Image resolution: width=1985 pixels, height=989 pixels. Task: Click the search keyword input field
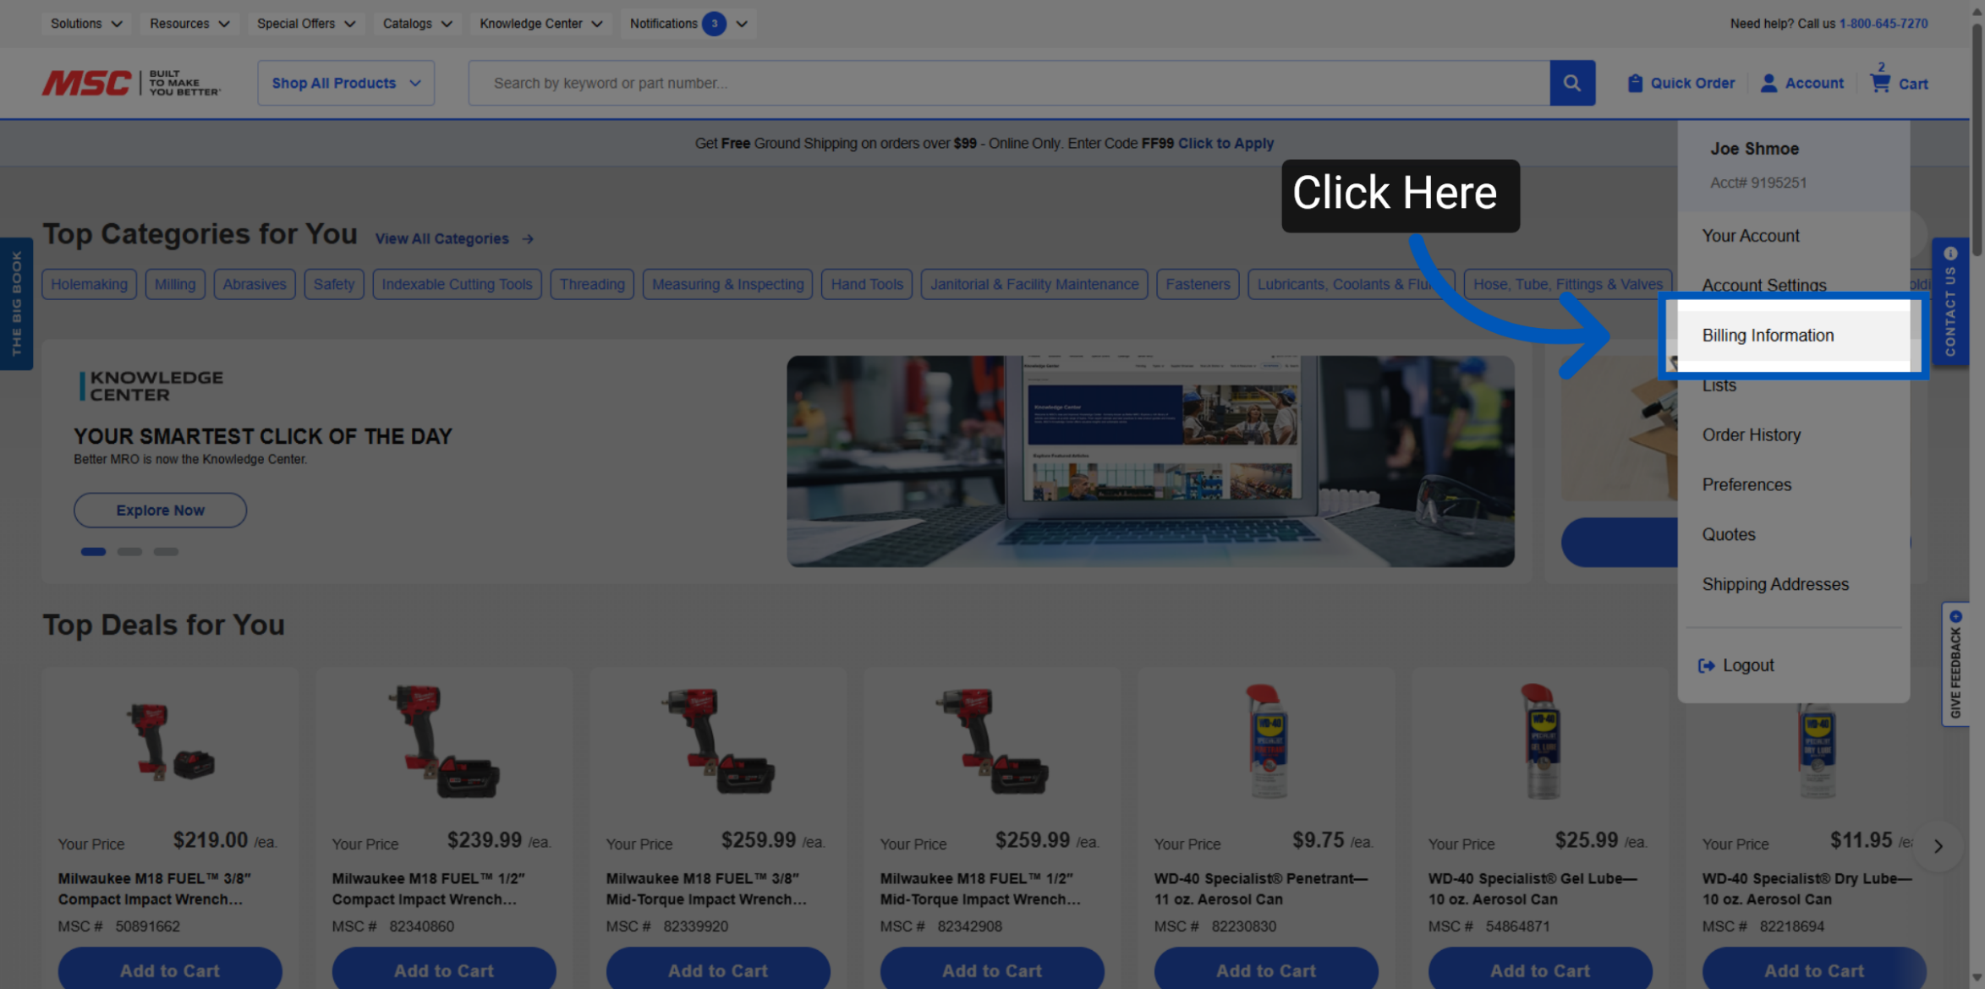pyautogui.click(x=1009, y=83)
